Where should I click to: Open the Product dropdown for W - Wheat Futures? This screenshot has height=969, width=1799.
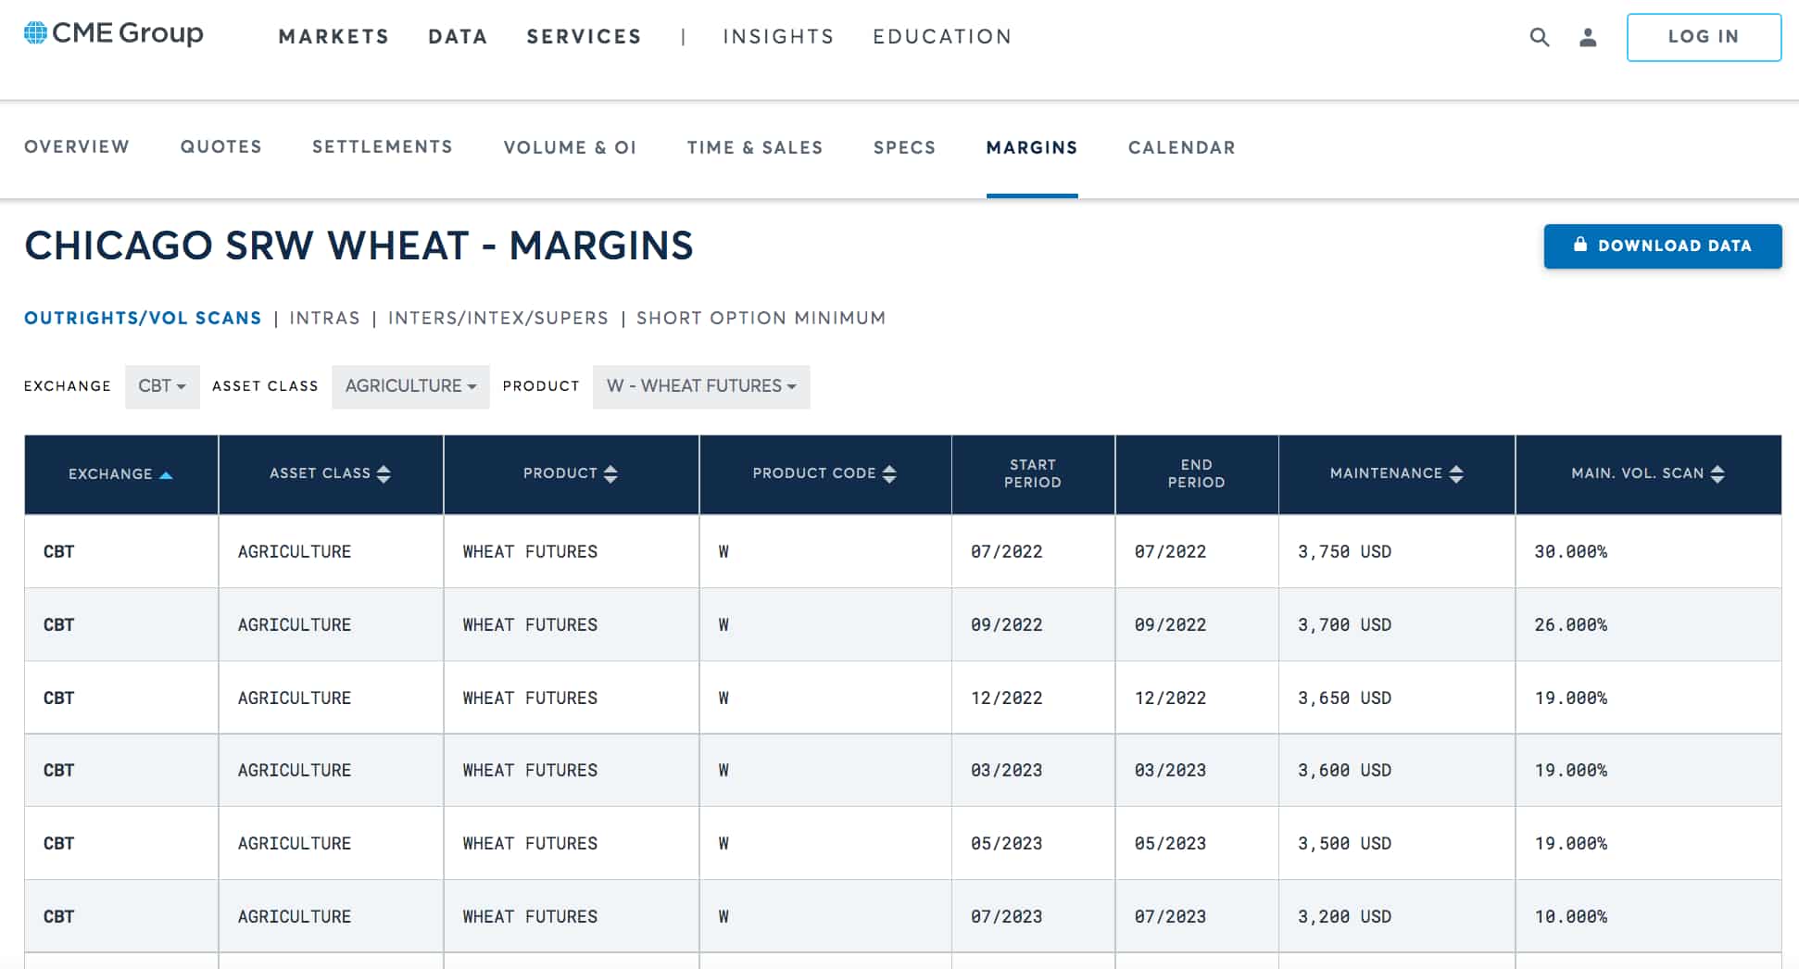coord(701,386)
